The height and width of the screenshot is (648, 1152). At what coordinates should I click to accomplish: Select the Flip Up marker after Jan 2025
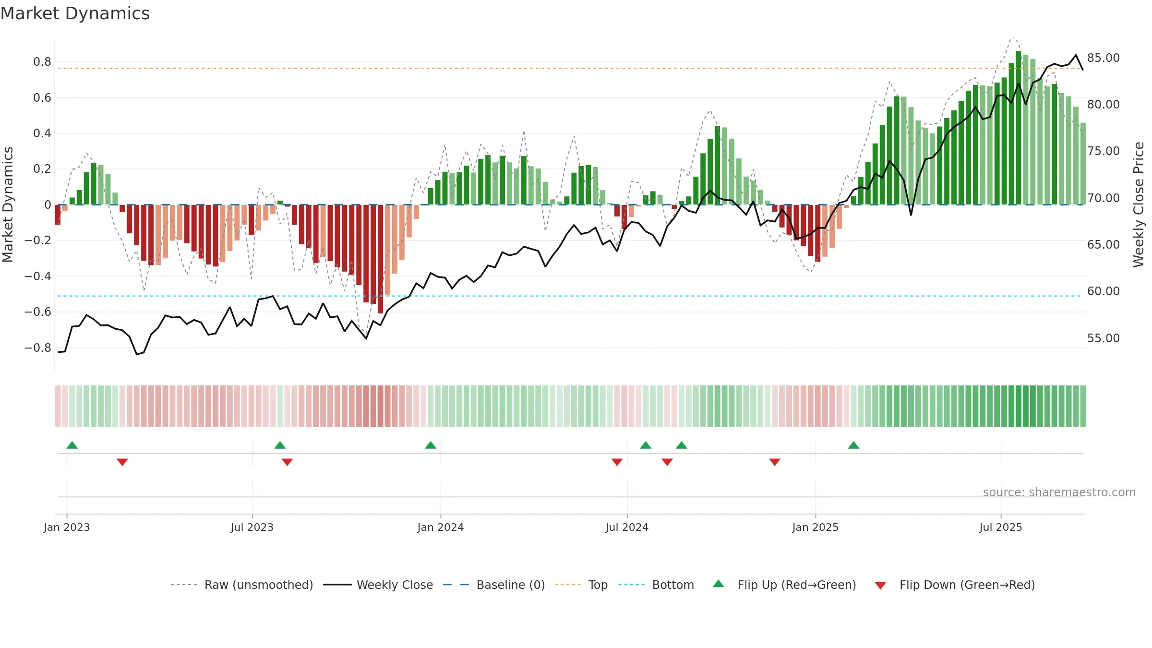coord(853,445)
